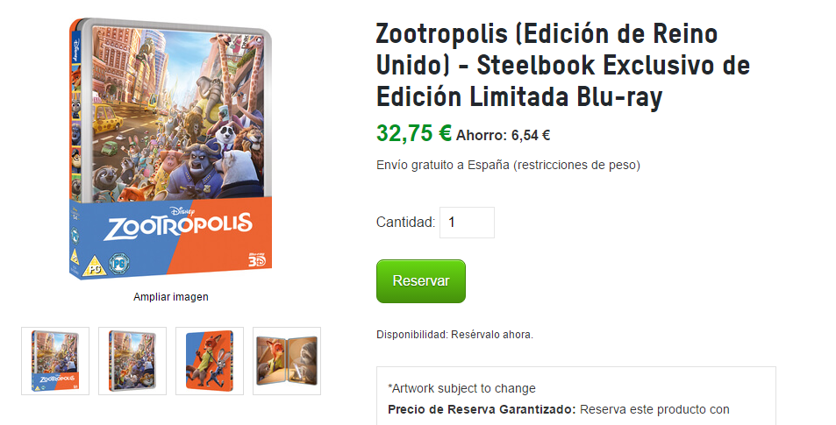Screen dimensions: 836x425
Task: Click the Artwork subject to change note
Action: click(461, 388)
